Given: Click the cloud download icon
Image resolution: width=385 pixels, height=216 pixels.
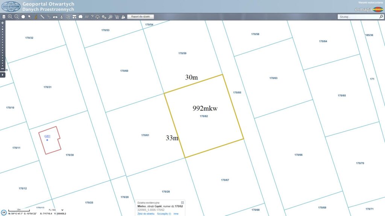Looking at the screenshot, I should click(x=98, y=16).
